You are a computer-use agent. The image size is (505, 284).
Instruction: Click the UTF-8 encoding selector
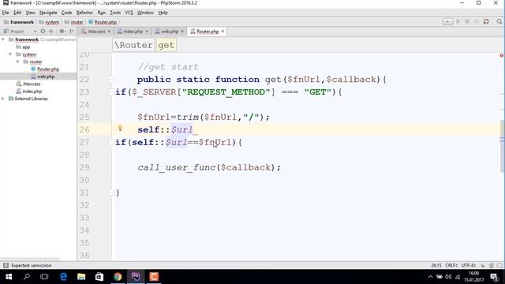469,265
